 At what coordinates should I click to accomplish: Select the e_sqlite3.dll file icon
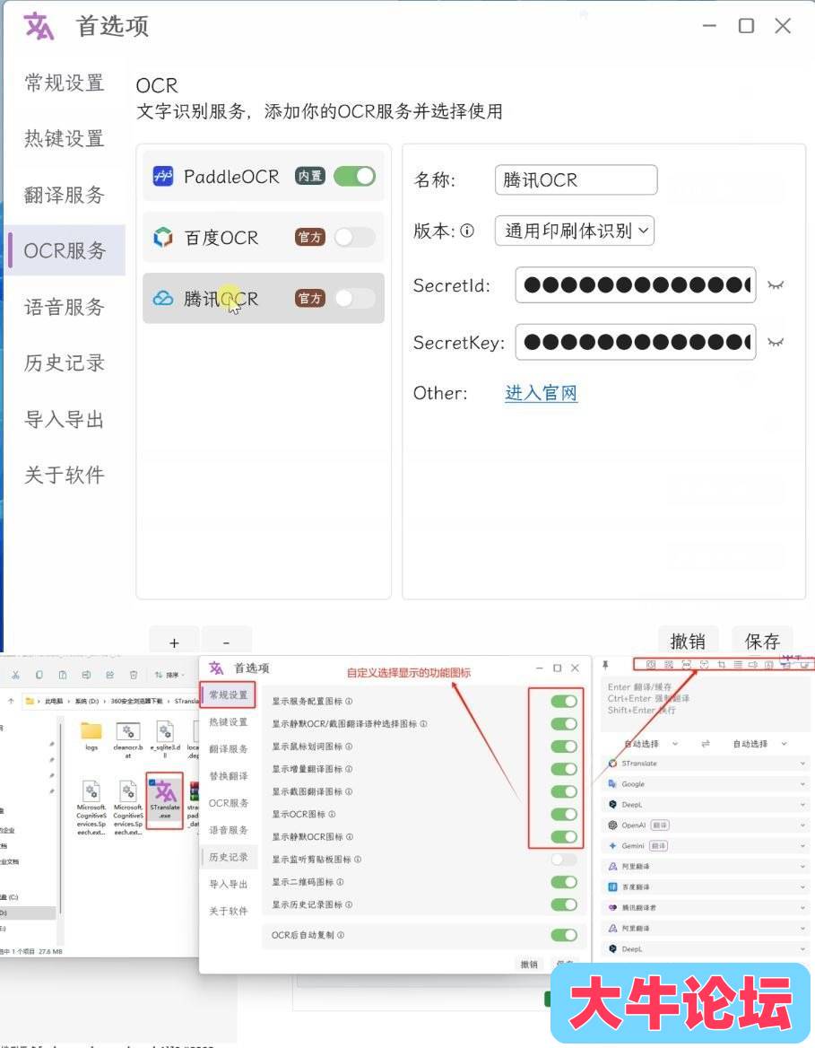point(164,730)
